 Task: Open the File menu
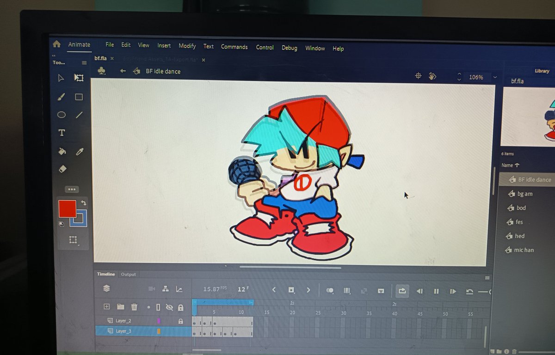pyautogui.click(x=110, y=45)
